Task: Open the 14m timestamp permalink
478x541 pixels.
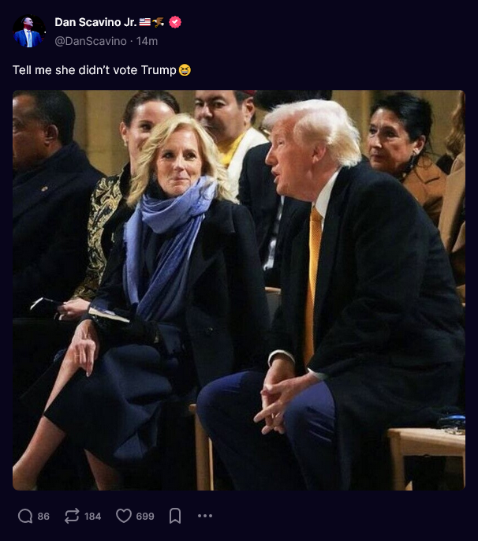Action: pos(147,41)
